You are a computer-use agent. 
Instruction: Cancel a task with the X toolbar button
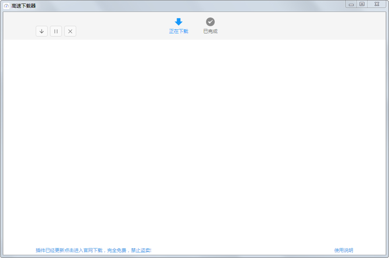click(70, 31)
